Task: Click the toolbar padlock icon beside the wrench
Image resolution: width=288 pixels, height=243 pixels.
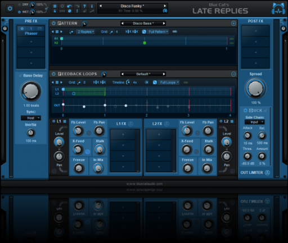Action: [x=84, y=11]
